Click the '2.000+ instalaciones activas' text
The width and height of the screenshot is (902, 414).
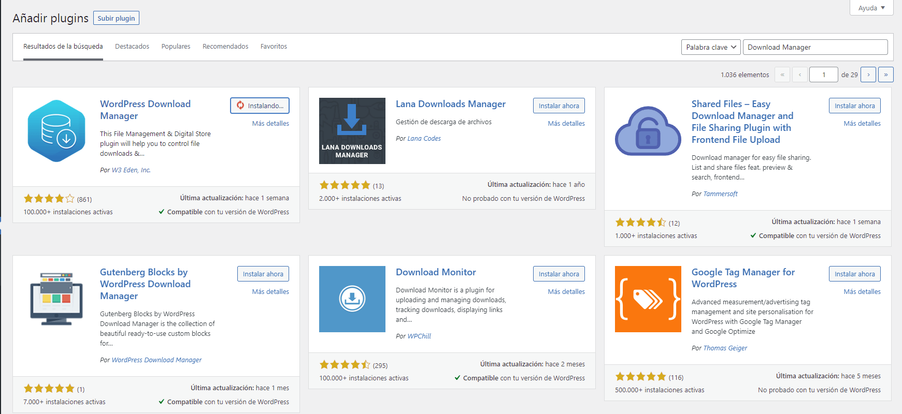point(360,199)
